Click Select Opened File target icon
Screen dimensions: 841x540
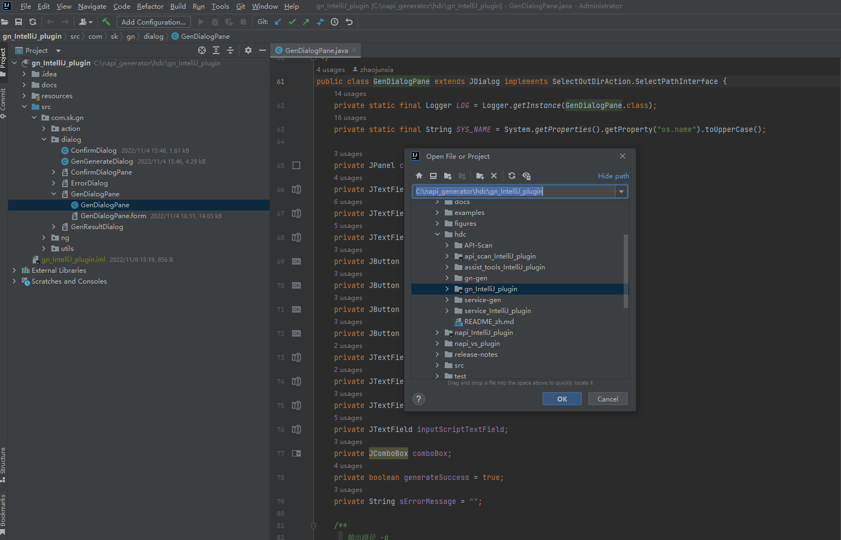(x=202, y=50)
